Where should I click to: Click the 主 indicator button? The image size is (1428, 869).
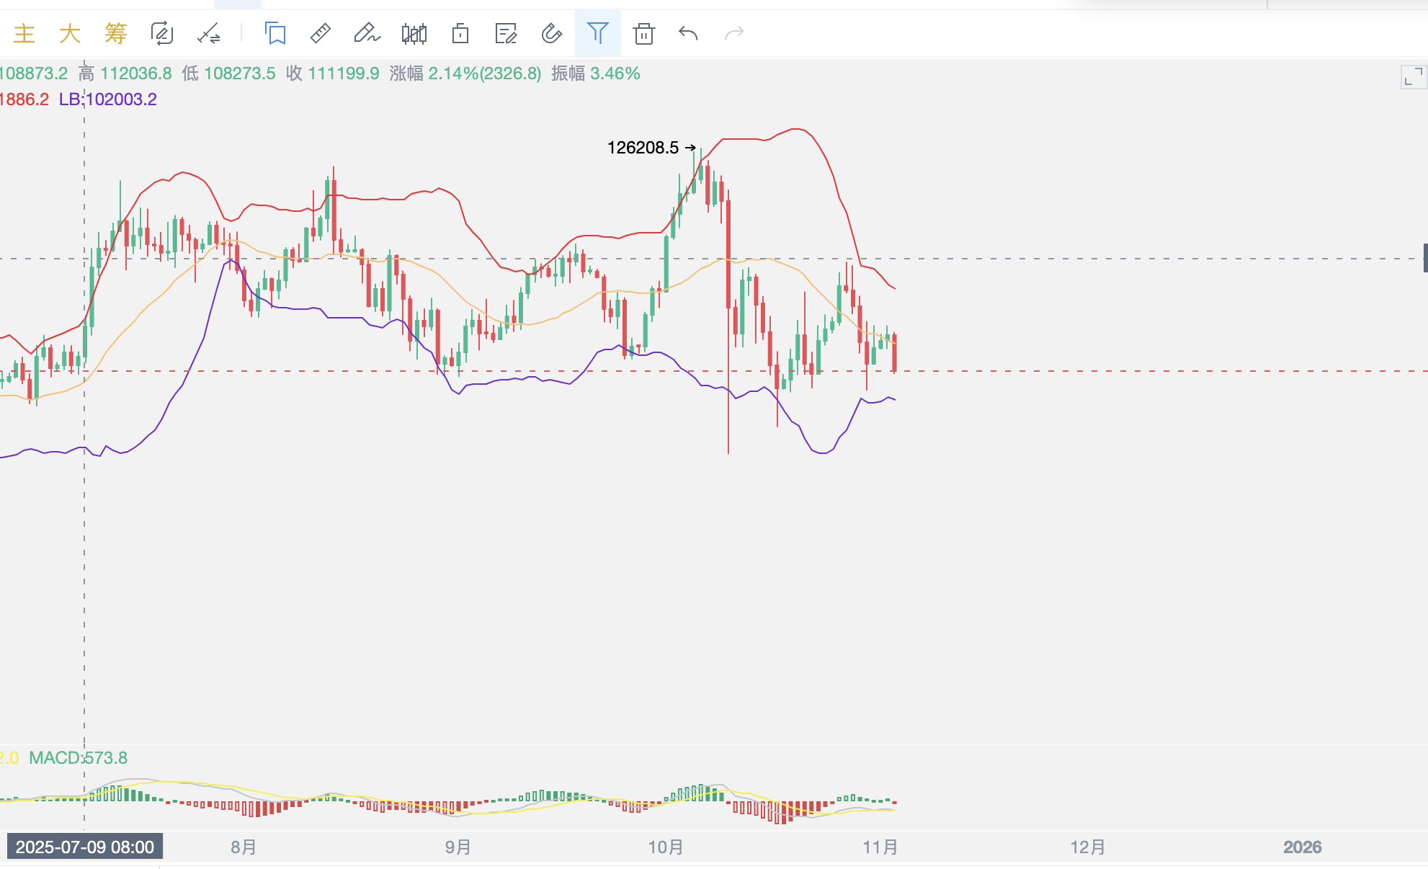[24, 33]
